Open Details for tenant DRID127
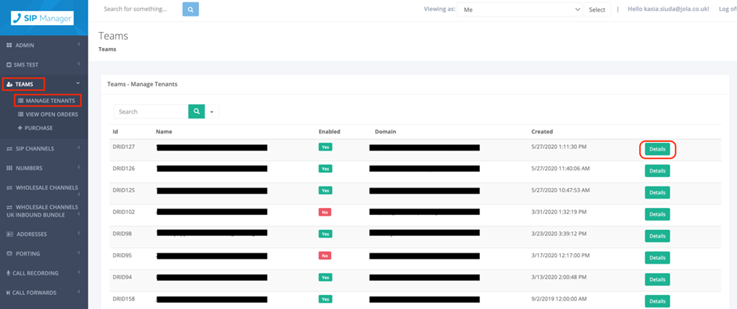The image size is (737, 309). 657,149
